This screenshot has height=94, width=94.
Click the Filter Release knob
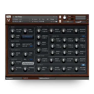(76, 31)
